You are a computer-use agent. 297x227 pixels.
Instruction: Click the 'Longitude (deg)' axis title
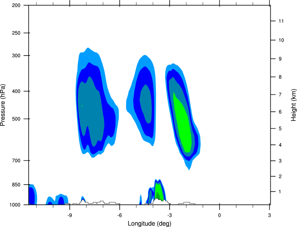150,224
